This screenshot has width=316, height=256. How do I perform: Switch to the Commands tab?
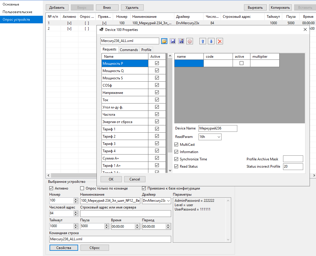tap(129, 50)
